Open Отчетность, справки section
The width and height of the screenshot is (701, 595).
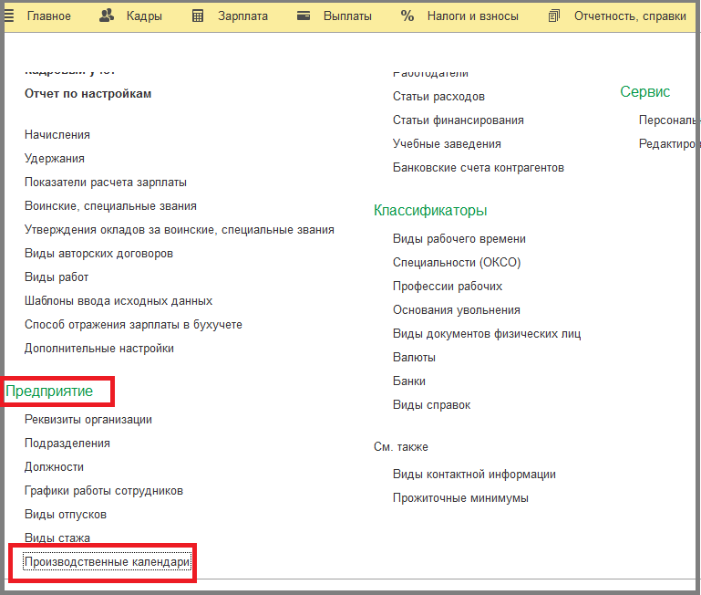630,16
